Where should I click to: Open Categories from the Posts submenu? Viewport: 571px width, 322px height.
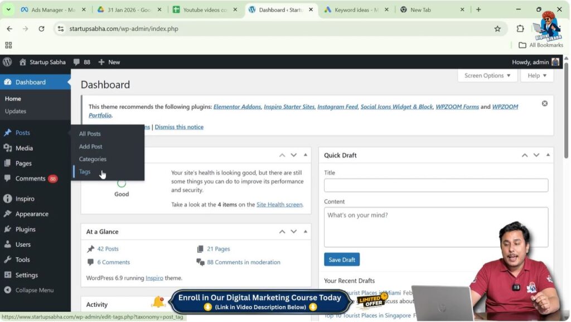click(92, 158)
